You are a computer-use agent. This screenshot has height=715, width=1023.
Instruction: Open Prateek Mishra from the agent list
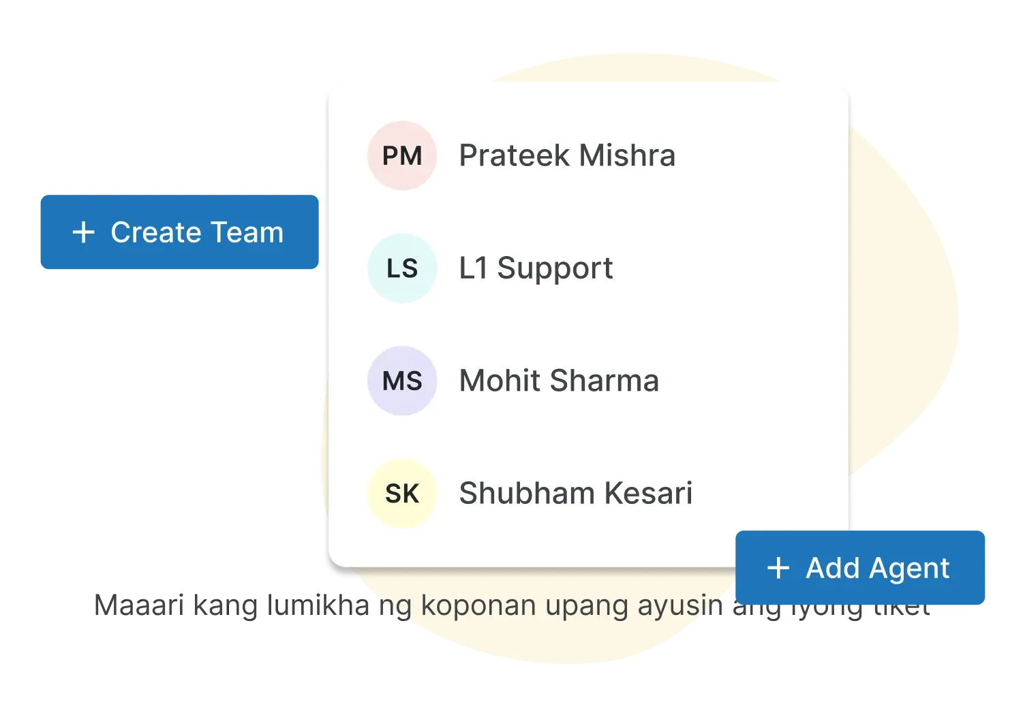click(x=566, y=156)
